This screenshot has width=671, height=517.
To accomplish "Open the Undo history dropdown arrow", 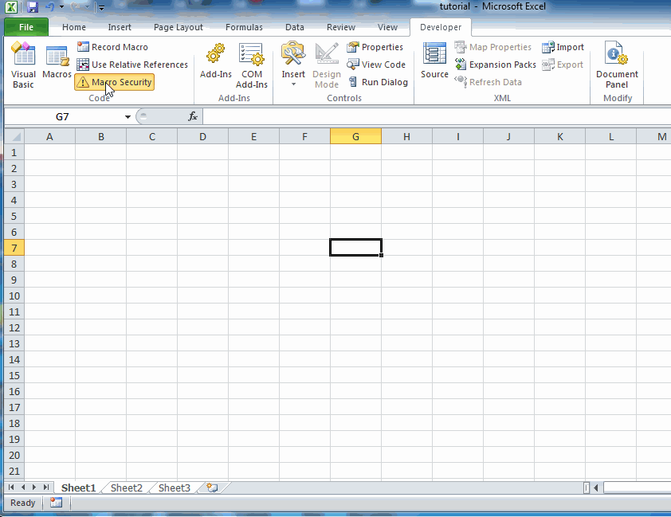I will click(x=61, y=7).
